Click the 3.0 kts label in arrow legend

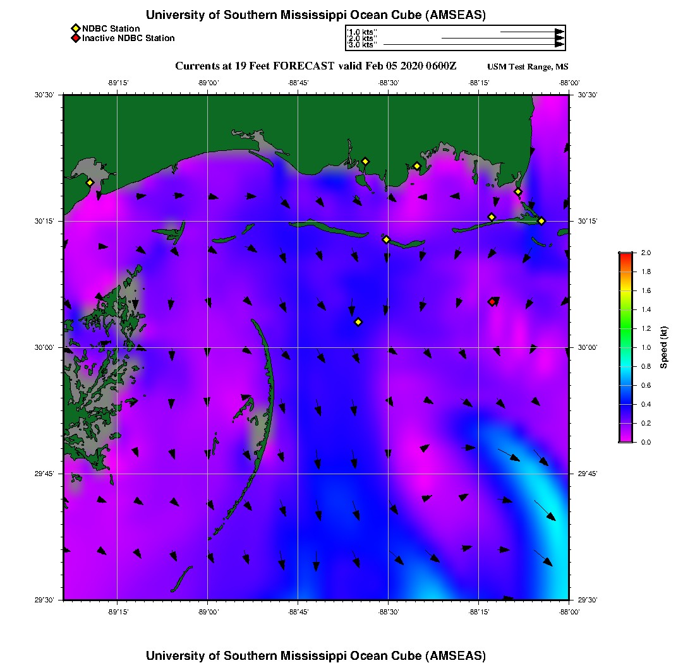363,45
